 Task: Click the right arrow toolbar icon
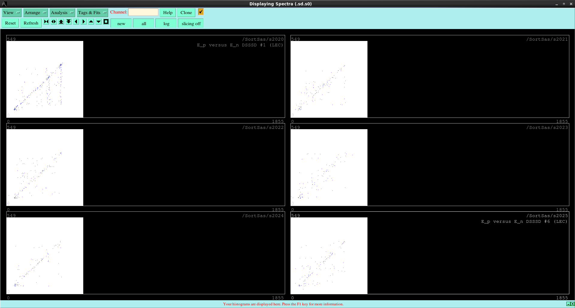[x=84, y=22]
